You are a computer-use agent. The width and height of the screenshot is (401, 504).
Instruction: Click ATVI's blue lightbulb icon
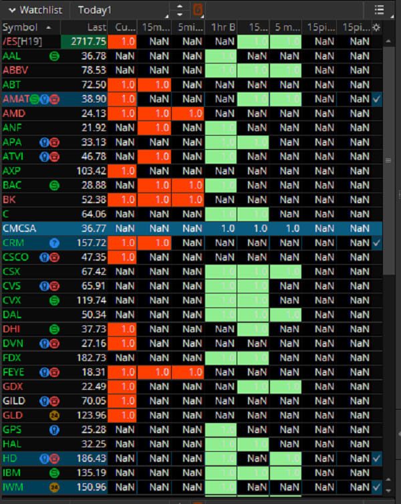click(x=45, y=157)
